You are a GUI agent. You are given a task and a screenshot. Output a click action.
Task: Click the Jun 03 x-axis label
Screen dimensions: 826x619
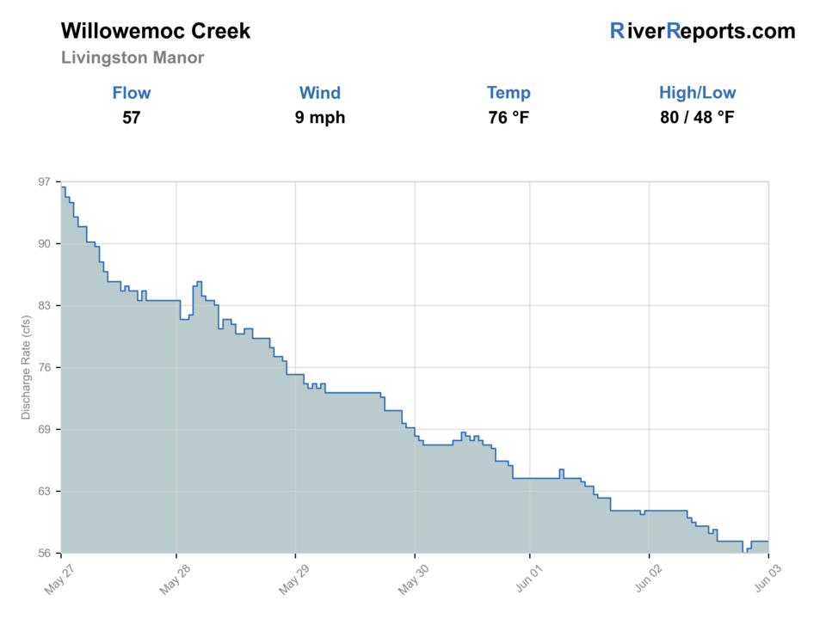[x=767, y=579]
